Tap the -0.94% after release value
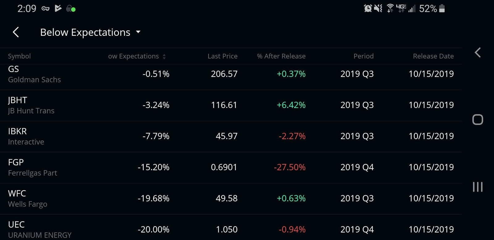The height and width of the screenshot is (240, 494). click(x=292, y=230)
